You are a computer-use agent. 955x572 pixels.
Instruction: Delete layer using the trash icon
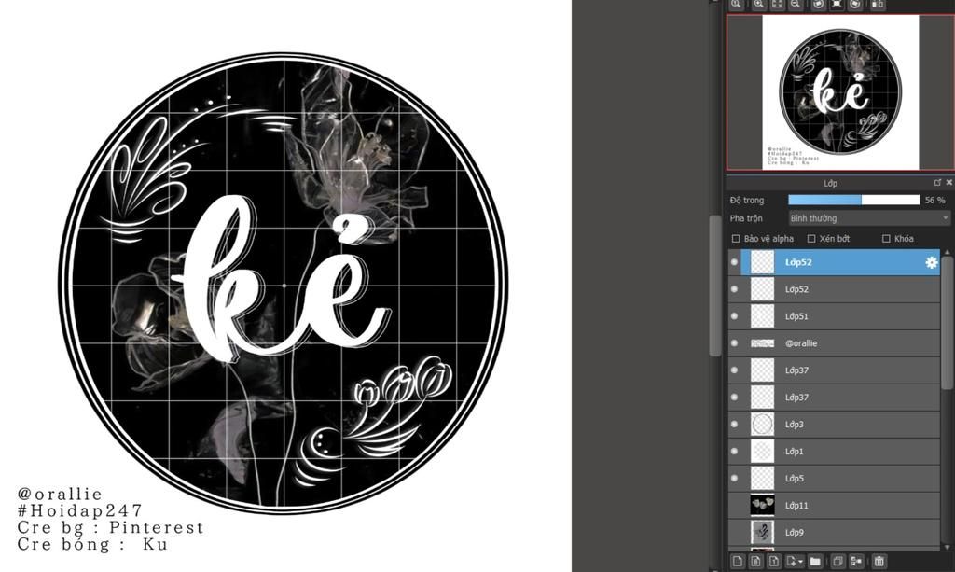point(879,561)
